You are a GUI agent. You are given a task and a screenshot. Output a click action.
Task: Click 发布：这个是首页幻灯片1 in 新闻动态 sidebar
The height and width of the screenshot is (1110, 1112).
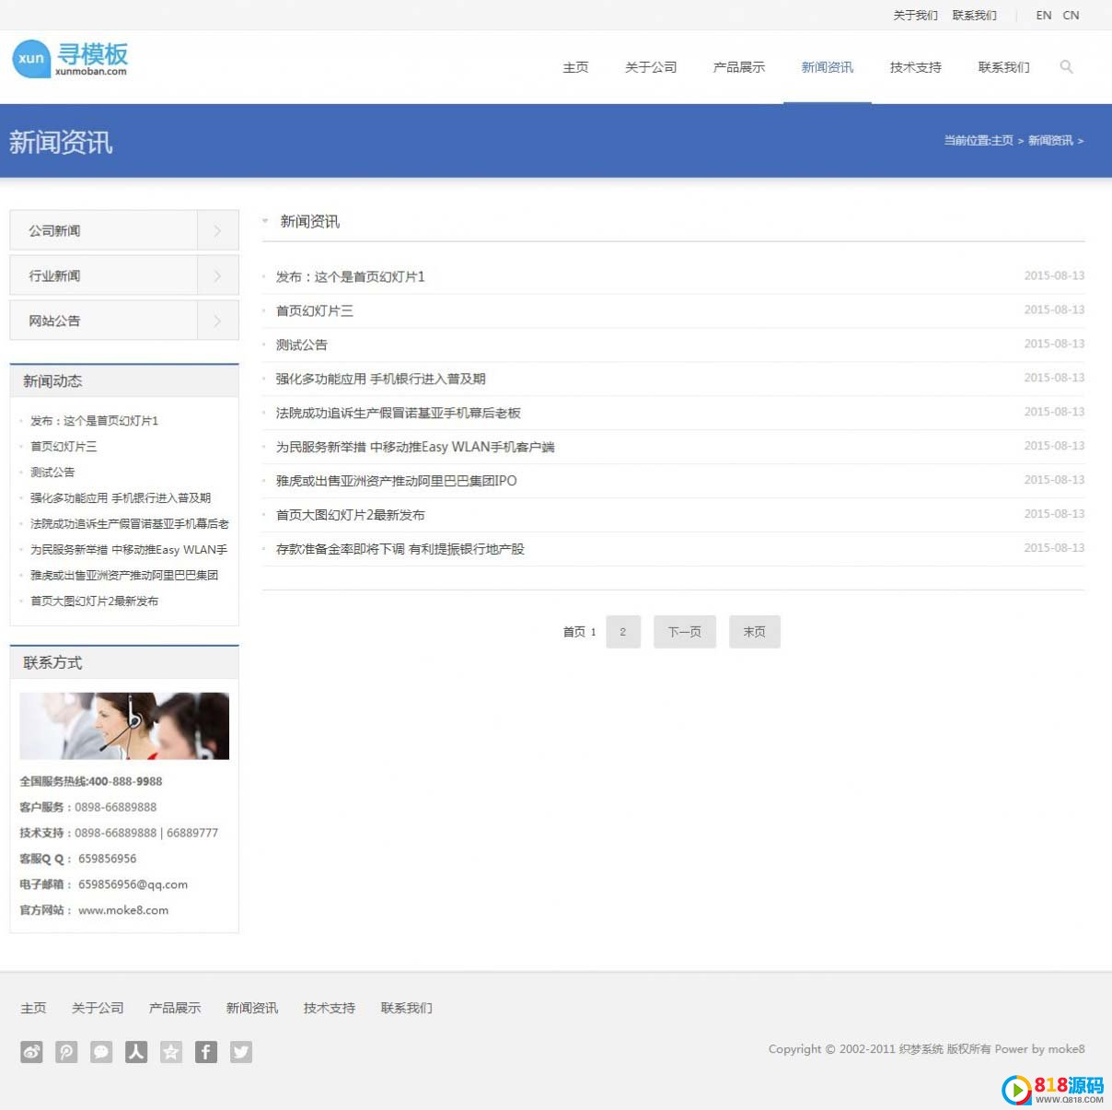tap(95, 421)
